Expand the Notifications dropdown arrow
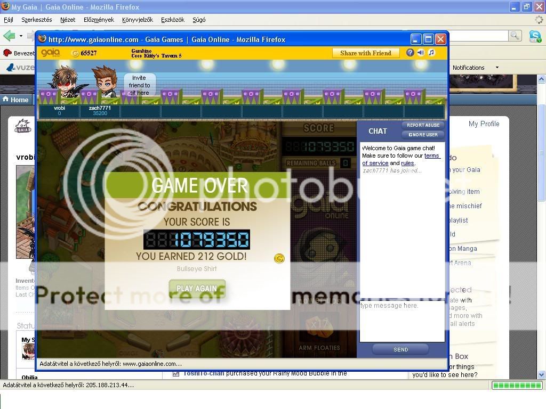The width and height of the screenshot is (546, 409). tap(497, 68)
